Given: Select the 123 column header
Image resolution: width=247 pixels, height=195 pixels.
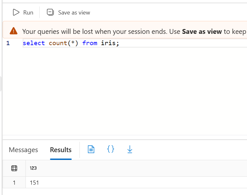Looking at the screenshot, I should click(33, 168).
